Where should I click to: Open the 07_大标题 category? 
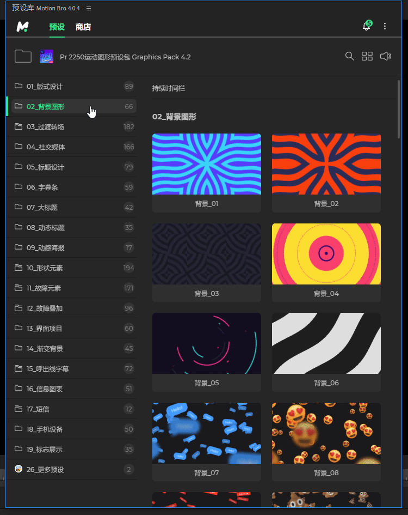[x=74, y=207]
